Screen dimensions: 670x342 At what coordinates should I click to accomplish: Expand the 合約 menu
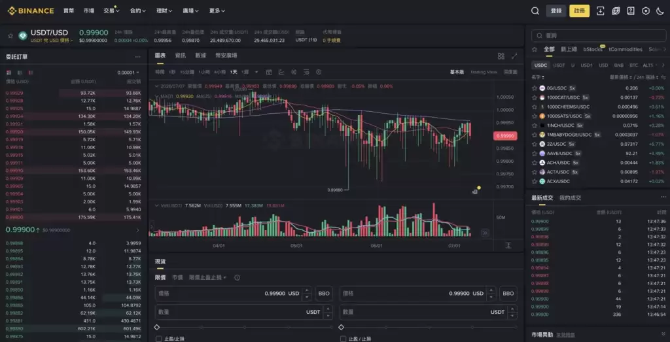click(137, 10)
